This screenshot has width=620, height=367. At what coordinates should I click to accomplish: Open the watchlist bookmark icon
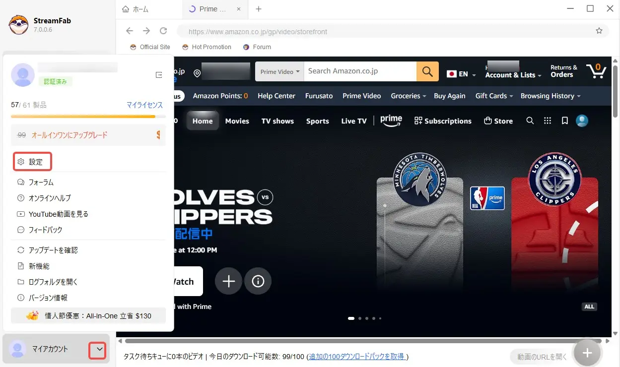click(x=564, y=121)
